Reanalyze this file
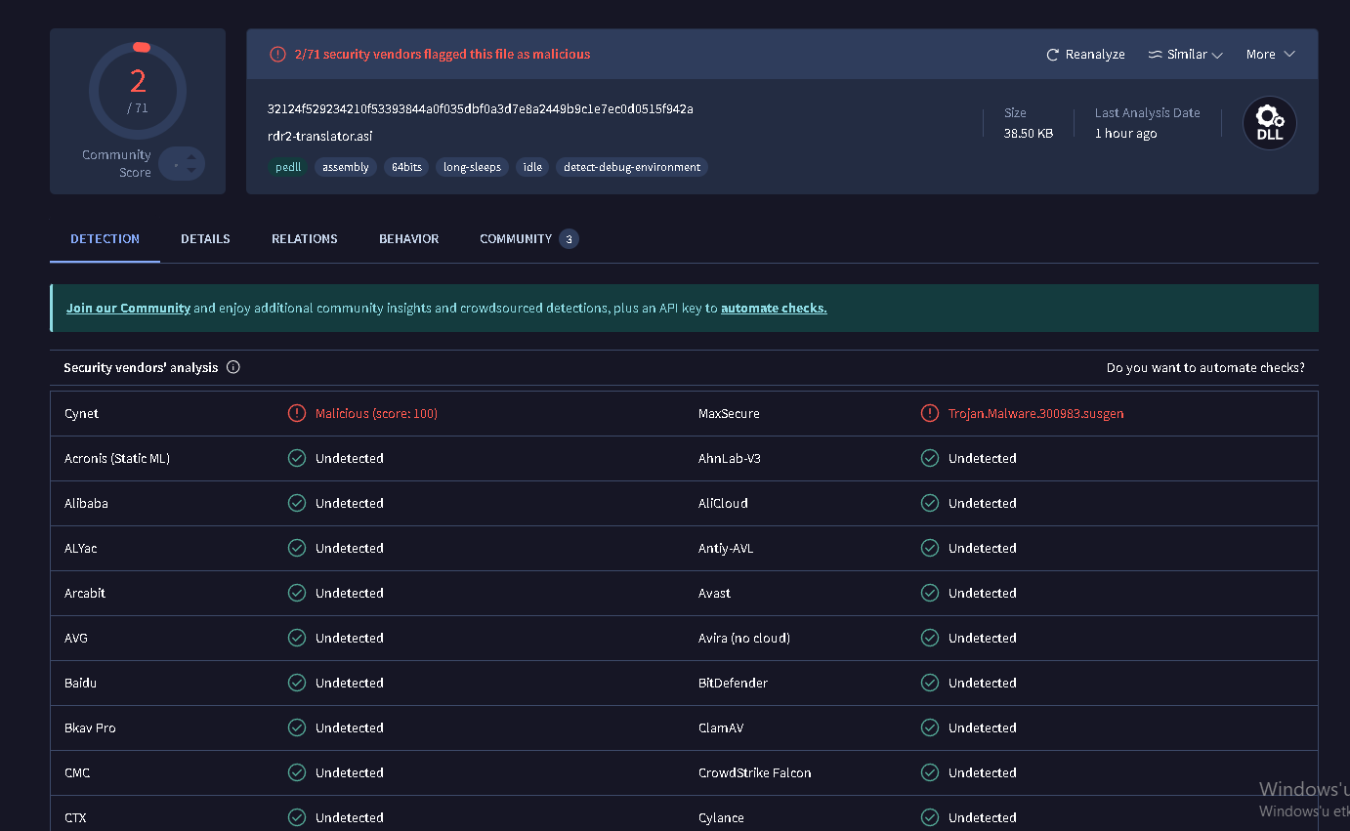The height and width of the screenshot is (831, 1350). (x=1085, y=55)
